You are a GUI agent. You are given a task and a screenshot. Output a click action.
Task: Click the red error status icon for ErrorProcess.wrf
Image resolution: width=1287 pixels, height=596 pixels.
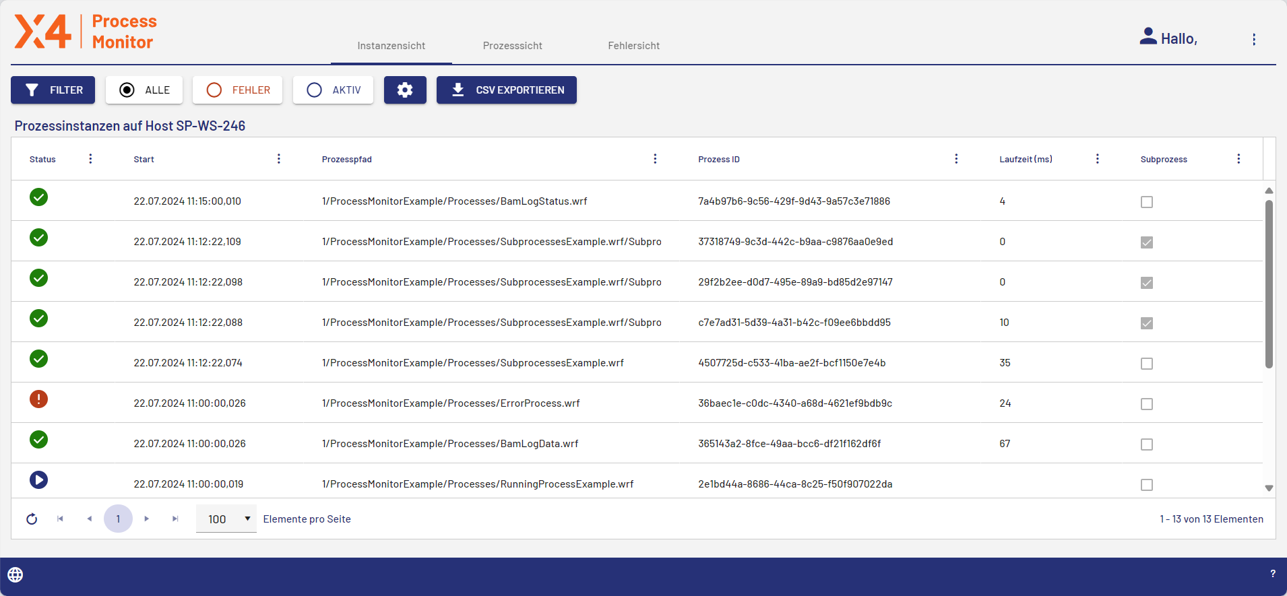pos(39,399)
